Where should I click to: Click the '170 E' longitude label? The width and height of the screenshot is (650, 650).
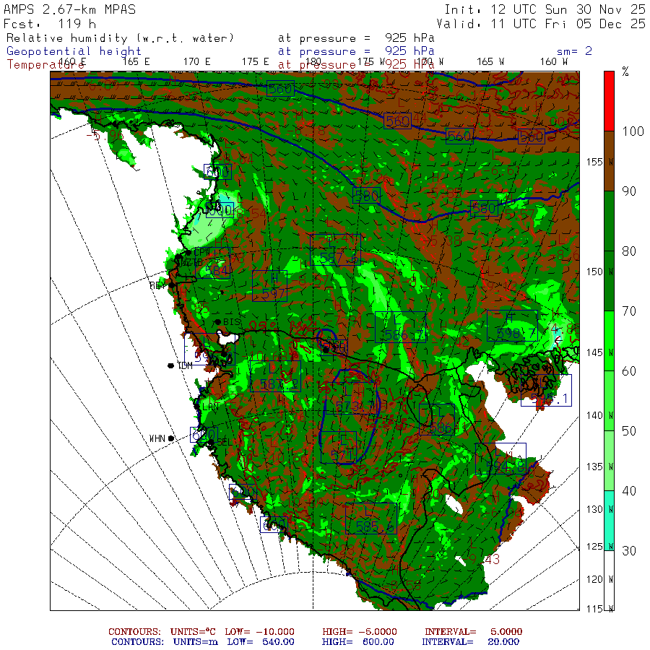197,62
